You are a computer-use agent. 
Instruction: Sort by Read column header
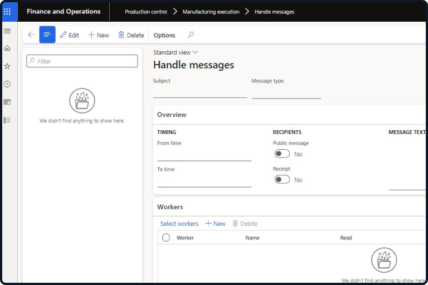click(346, 238)
